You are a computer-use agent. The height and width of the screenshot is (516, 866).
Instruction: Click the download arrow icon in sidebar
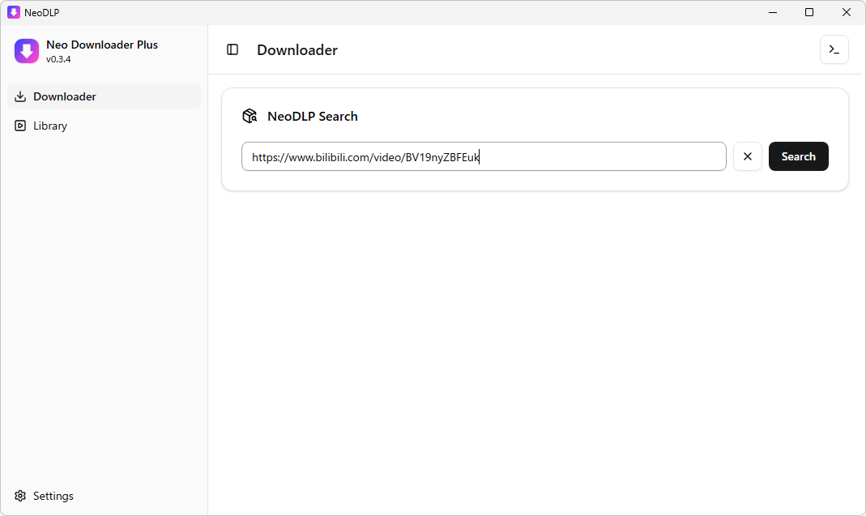coord(21,96)
